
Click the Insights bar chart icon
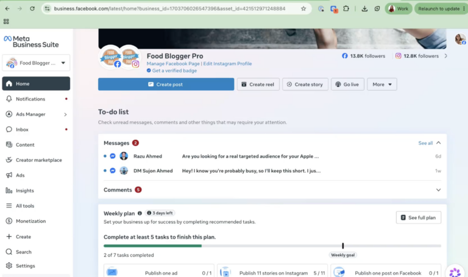click(x=9, y=191)
